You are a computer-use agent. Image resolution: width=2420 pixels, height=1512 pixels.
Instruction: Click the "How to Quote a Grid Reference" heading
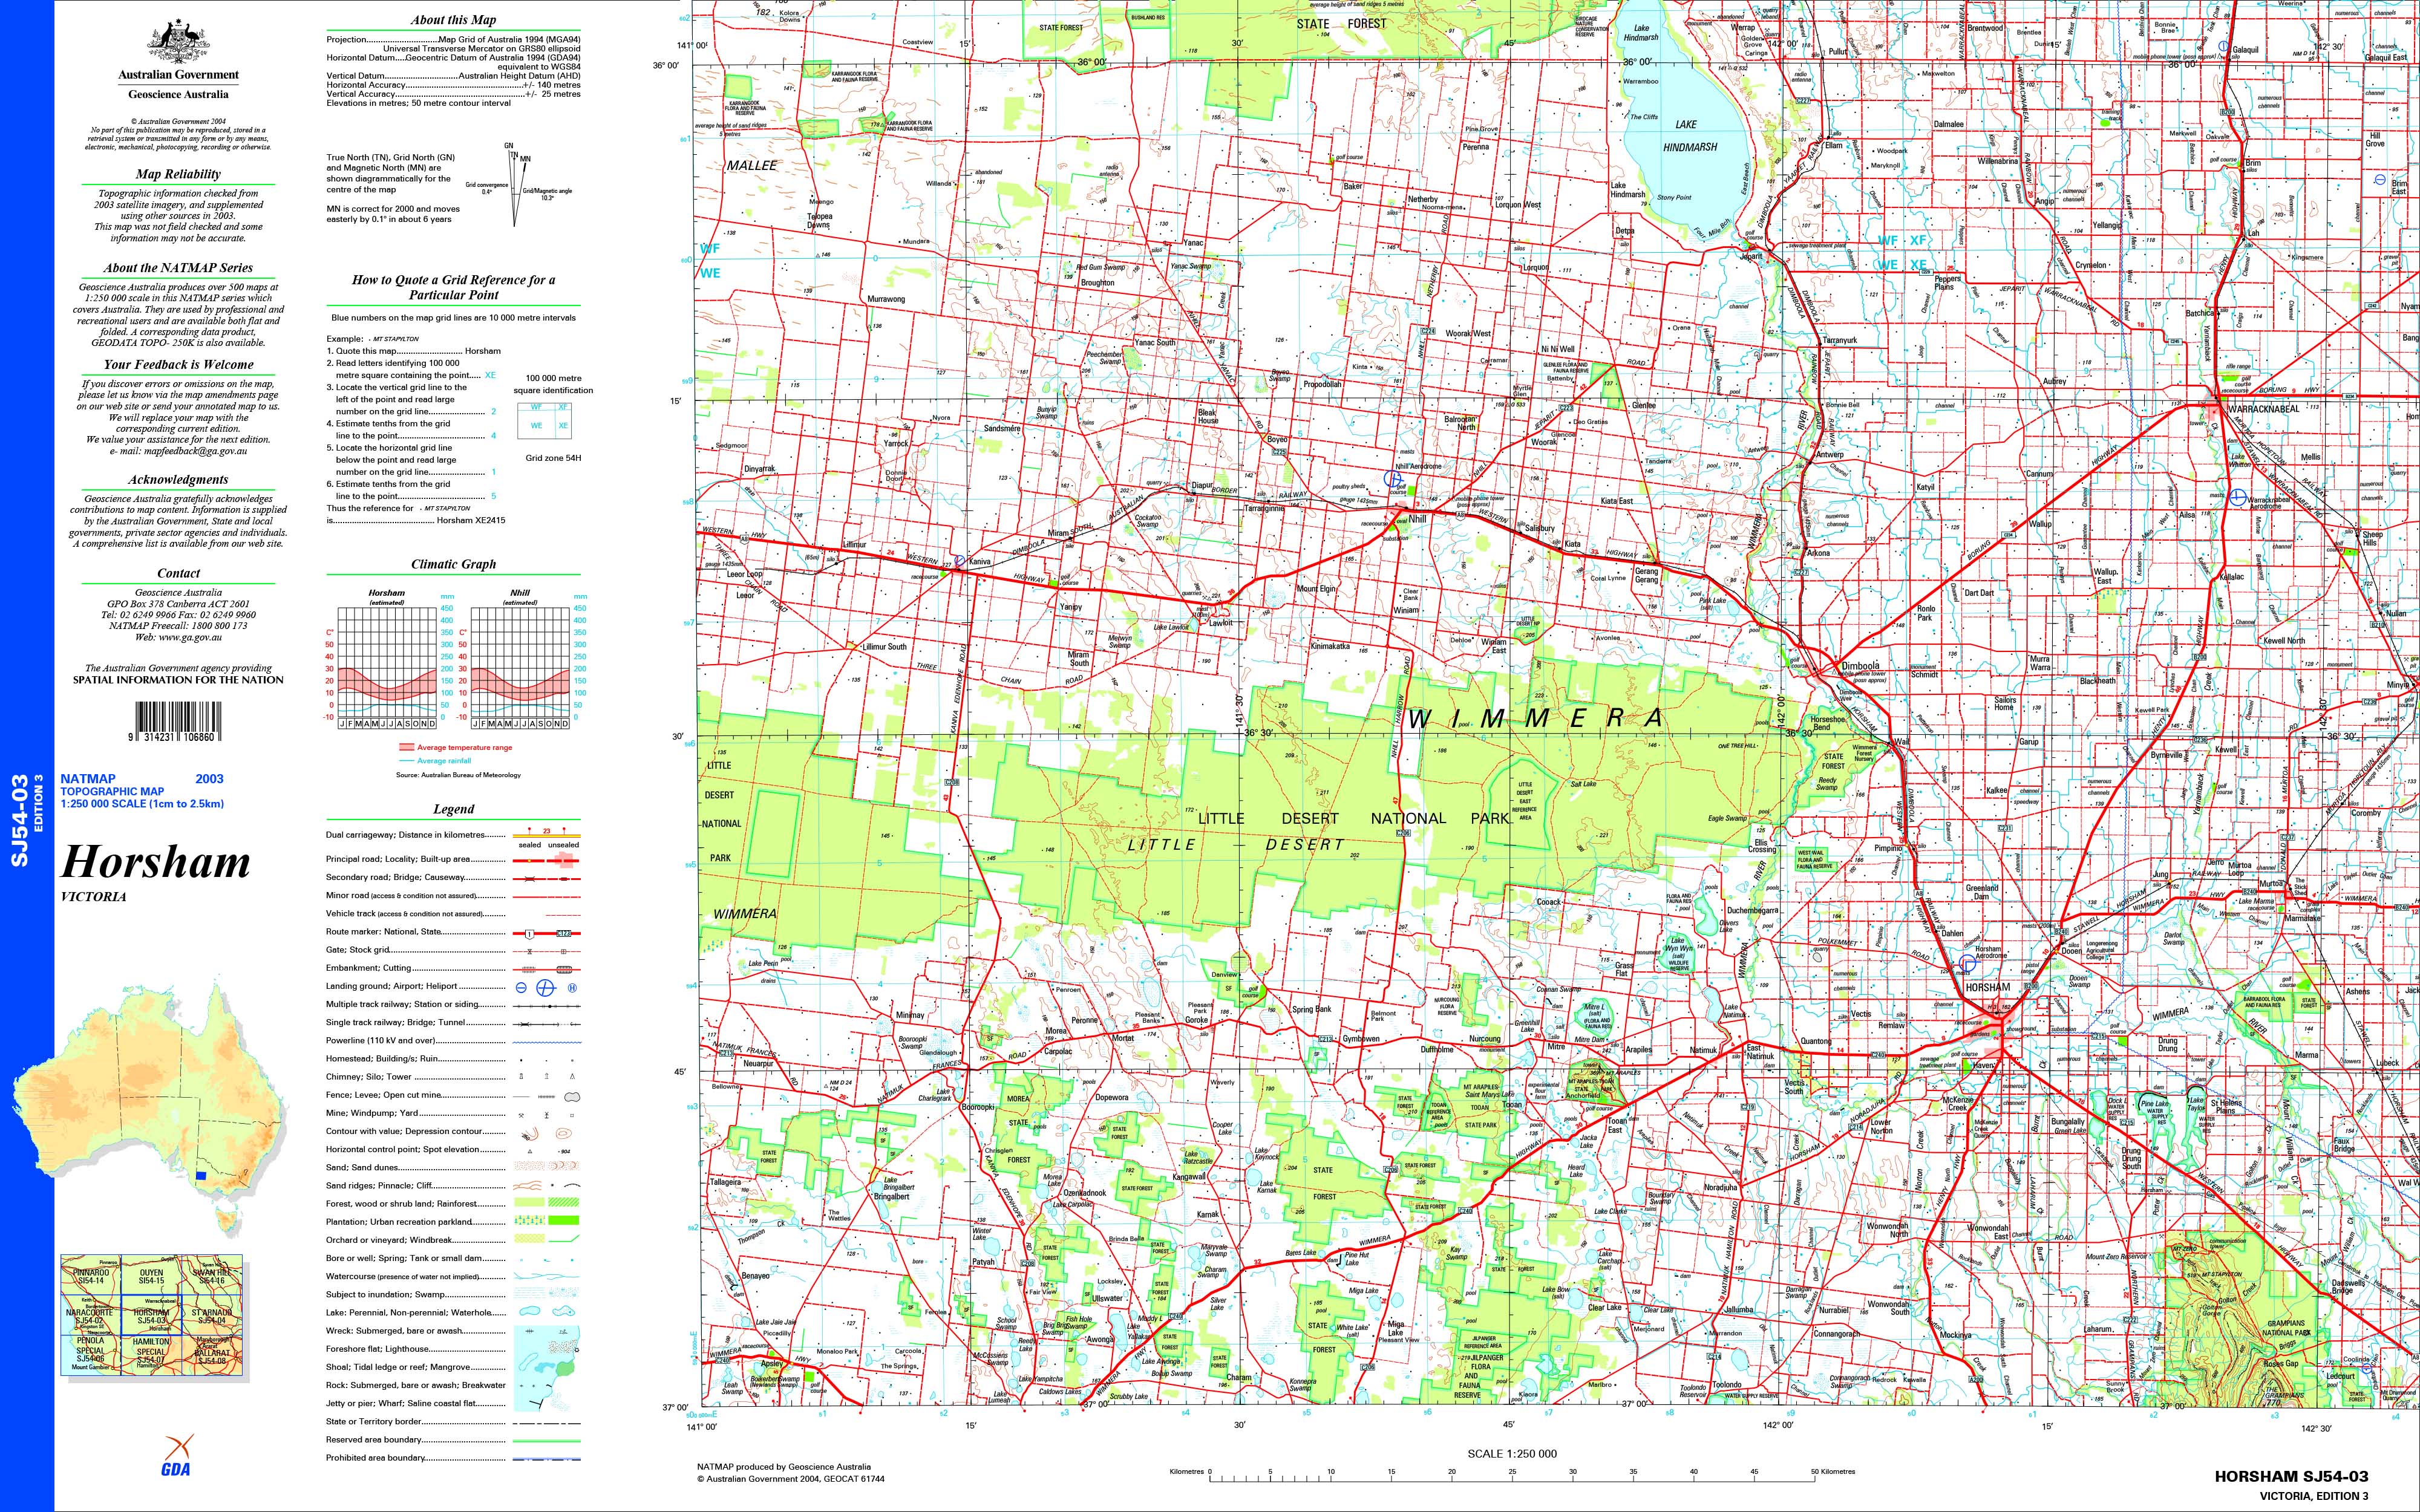pyautogui.click(x=453, y=287)
